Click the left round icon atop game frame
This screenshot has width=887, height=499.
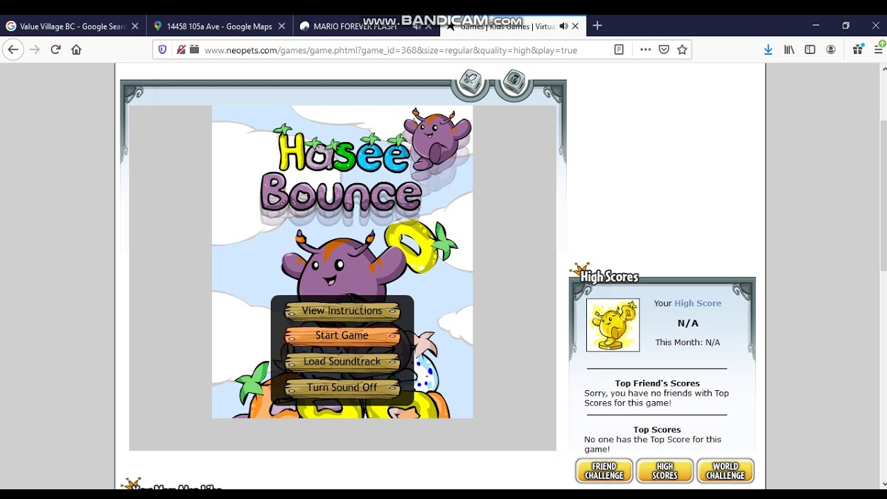tap(471, 83)
